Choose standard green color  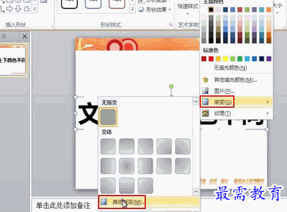click(x=240, y=59)
